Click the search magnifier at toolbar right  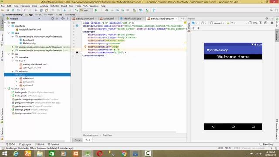(x=271, y=10)
